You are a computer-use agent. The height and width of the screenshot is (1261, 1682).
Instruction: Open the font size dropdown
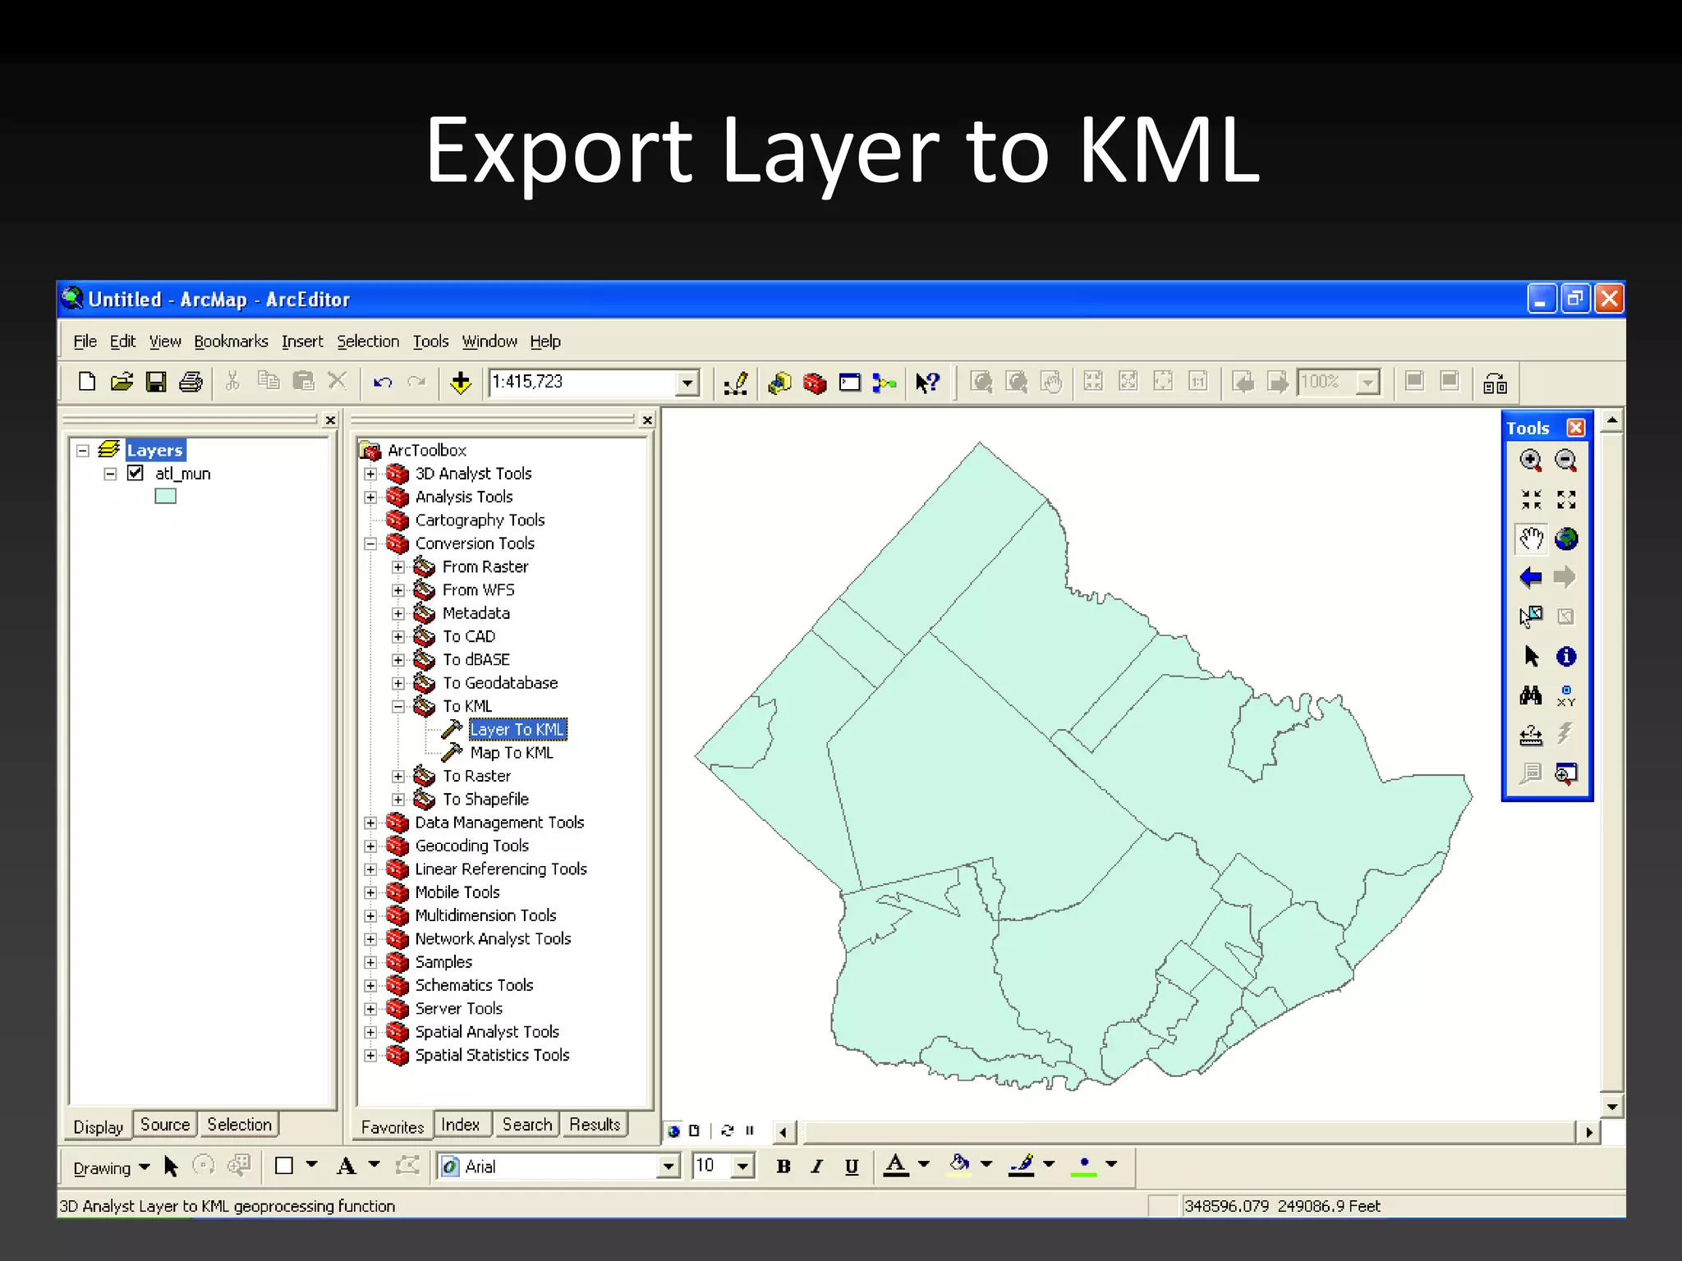743,1167
